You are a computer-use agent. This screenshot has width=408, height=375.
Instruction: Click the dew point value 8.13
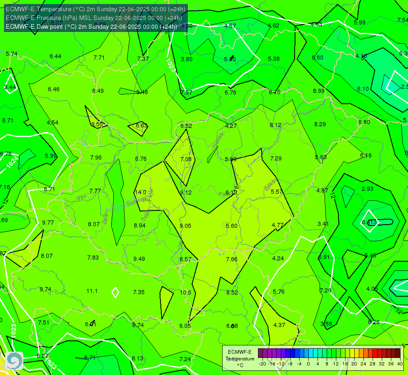point(138,358)
